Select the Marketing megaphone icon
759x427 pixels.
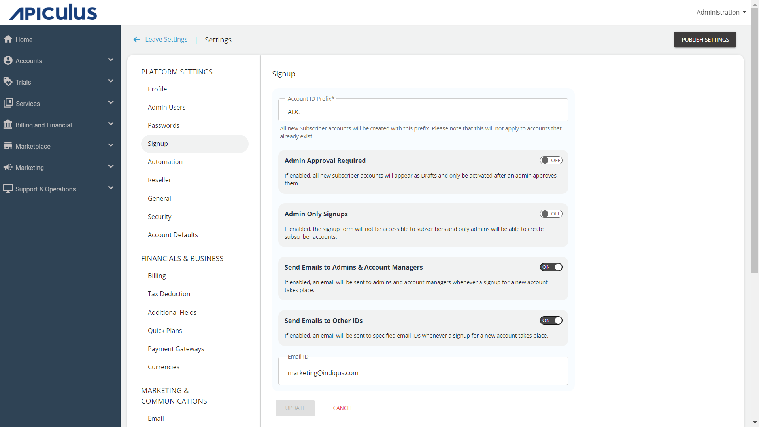point(8,168)
